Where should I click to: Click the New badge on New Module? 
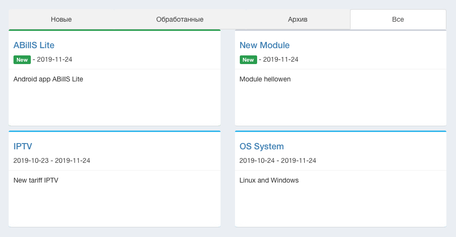point(248,60)
